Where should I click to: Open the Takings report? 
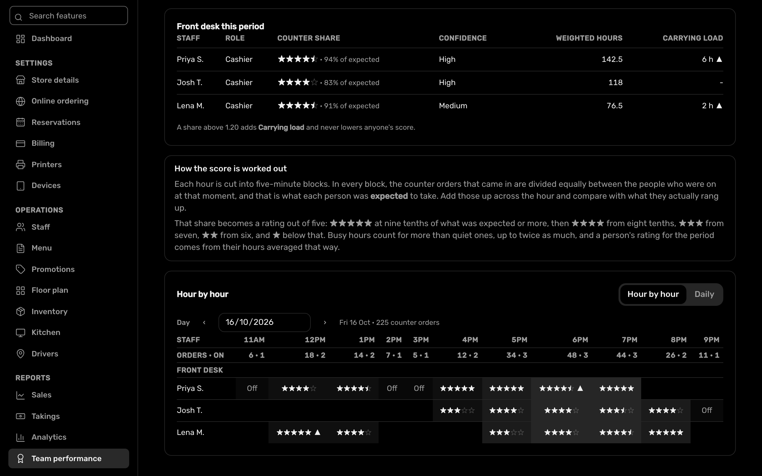(69, 416)
